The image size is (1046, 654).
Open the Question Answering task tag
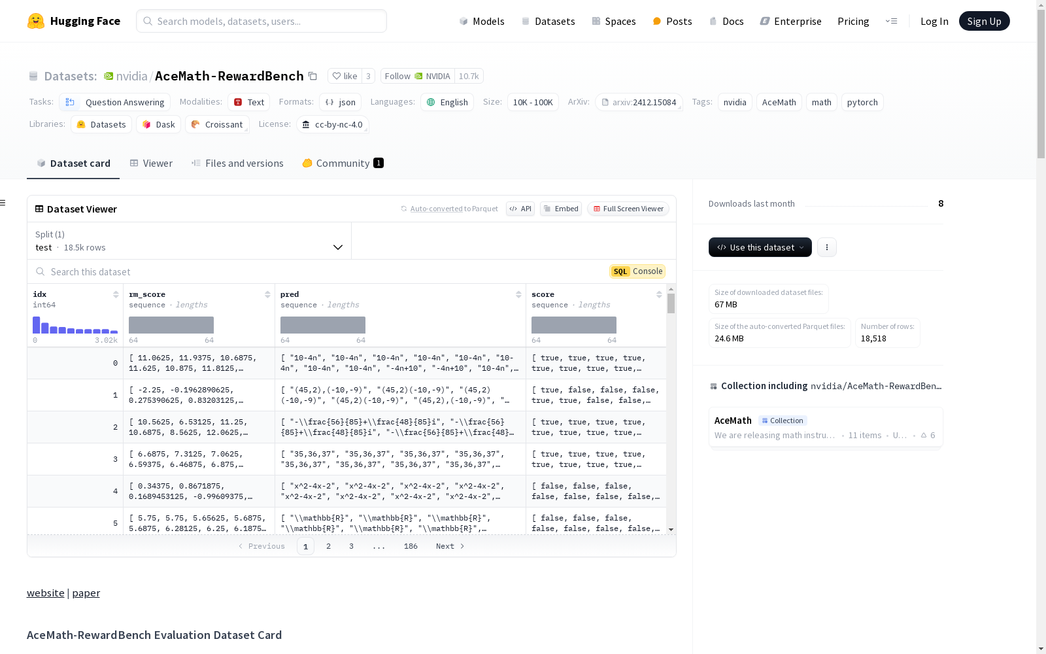[x=115, y=102]
